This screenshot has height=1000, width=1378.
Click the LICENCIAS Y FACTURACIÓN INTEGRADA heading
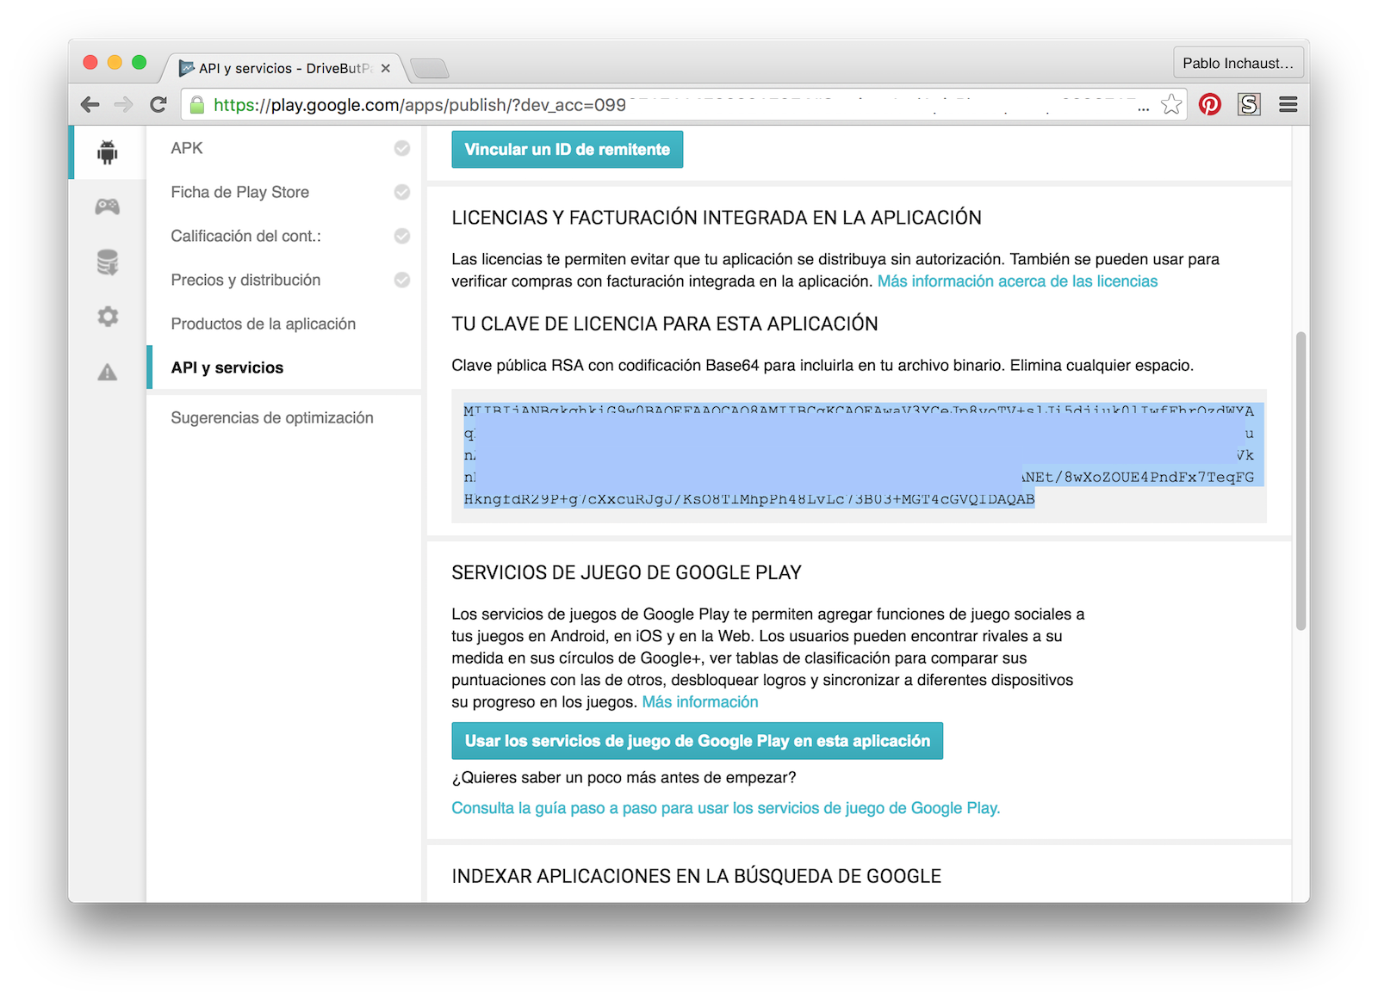(716, 218)
